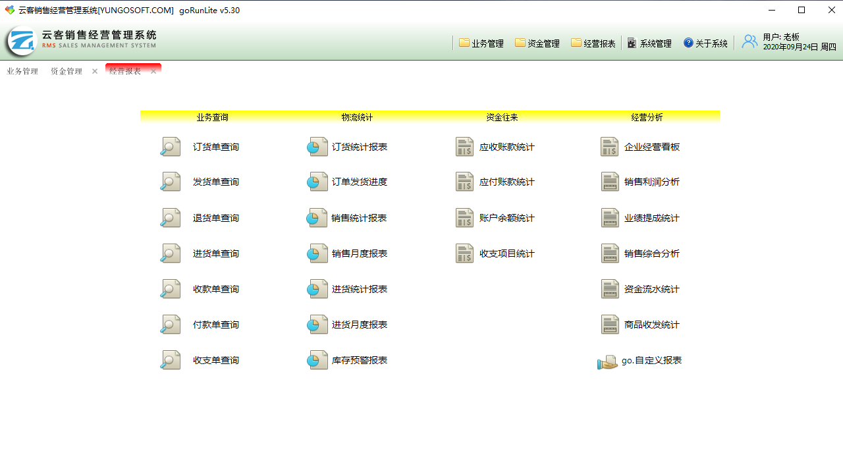Click the folder icon next to go.自定义报表
The width and height of the screenshot is (843, 474).
tap(607, 361)
